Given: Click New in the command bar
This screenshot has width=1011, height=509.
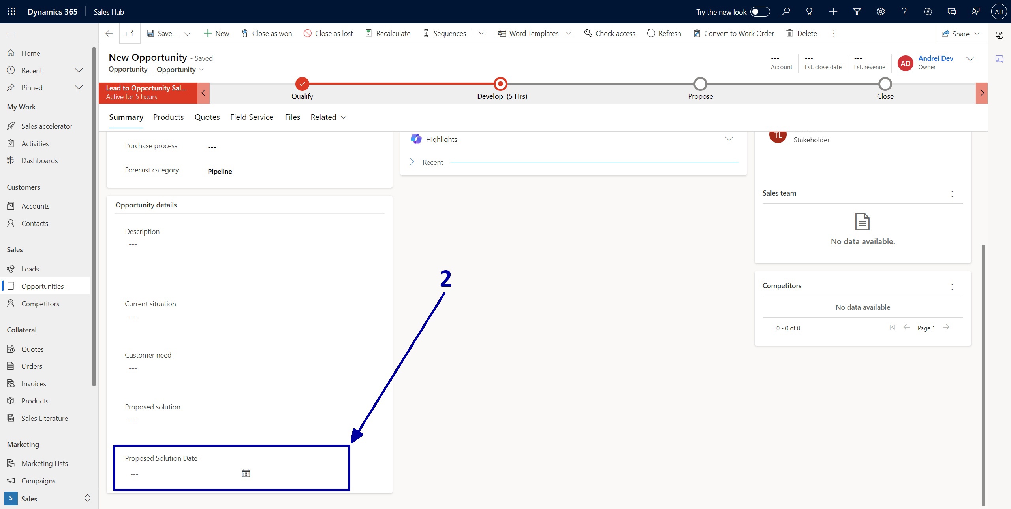Looking at the screenshot, I should [216, 34].
